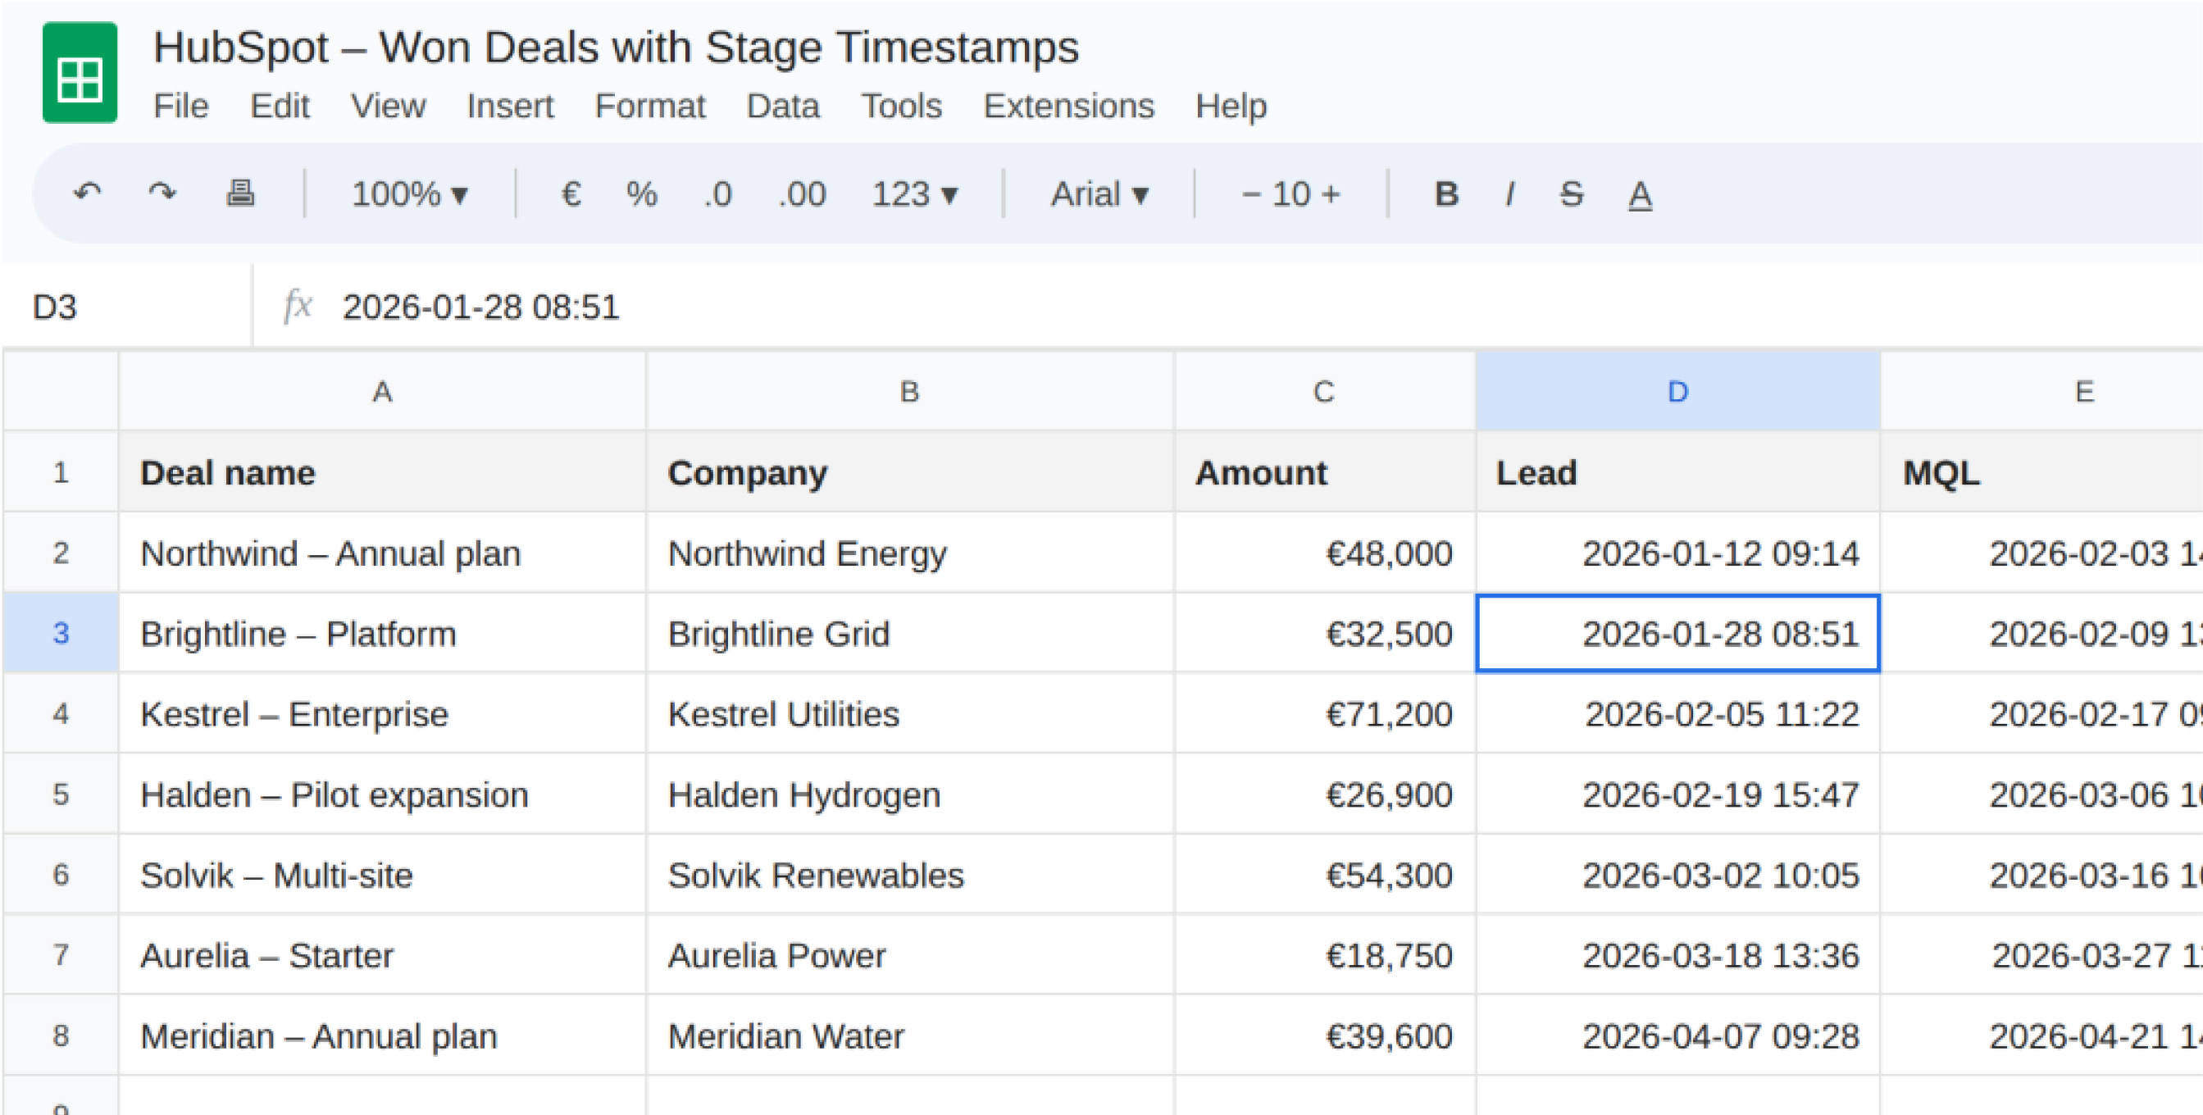Open the Google Sheets home icon
This screenshot has width=2203, height=1115.
80,73
